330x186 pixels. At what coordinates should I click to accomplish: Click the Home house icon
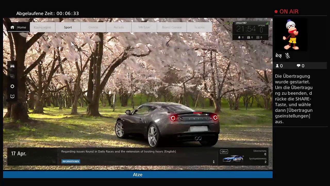[x=12, y=27]
